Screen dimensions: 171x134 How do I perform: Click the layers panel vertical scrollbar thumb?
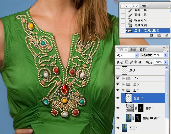167,94
